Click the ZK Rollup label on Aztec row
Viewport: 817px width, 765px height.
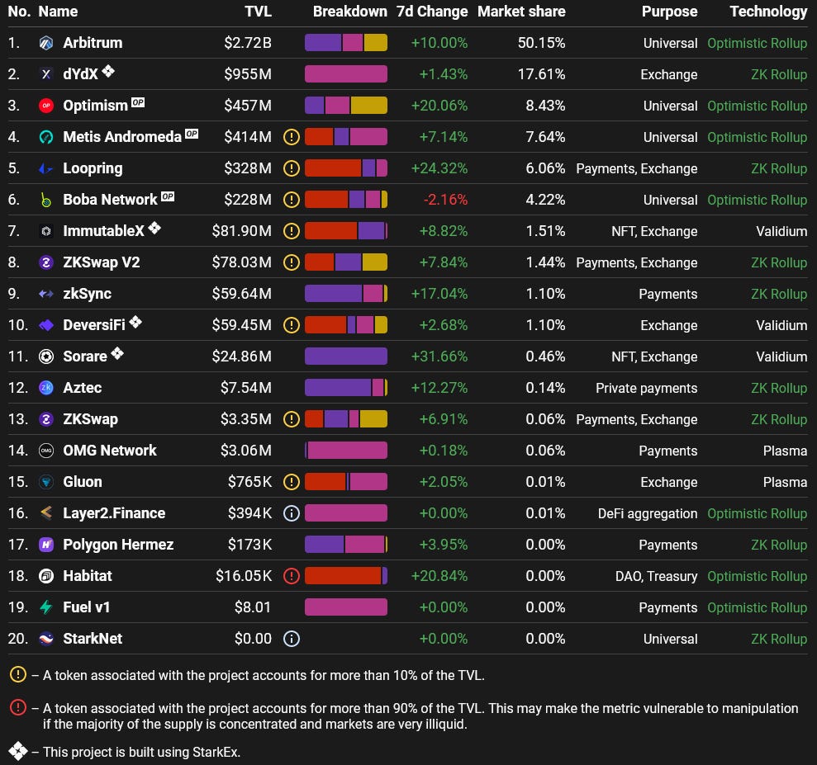[x=779, y=388]
